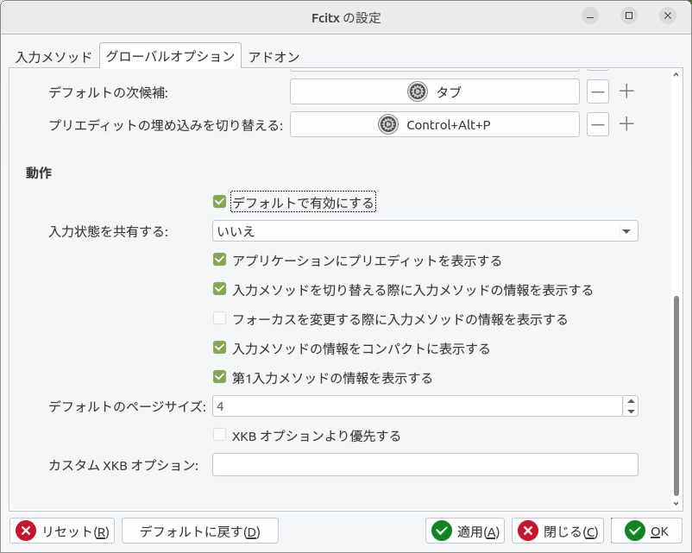Add a shortcut for デフォルトの次候補 with plus button
This screenshot has width=692, height=553.
coord(627,91)
